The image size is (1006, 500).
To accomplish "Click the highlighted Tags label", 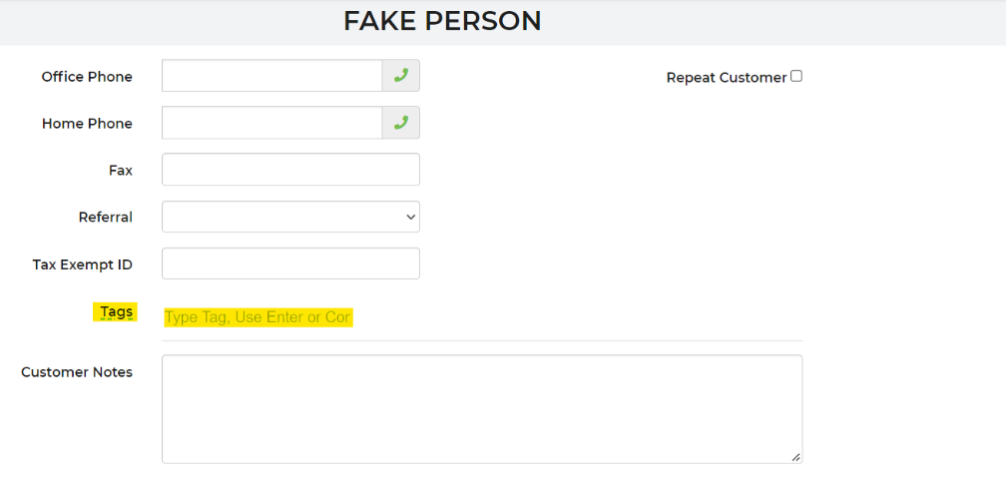I will tap(116, 312).
